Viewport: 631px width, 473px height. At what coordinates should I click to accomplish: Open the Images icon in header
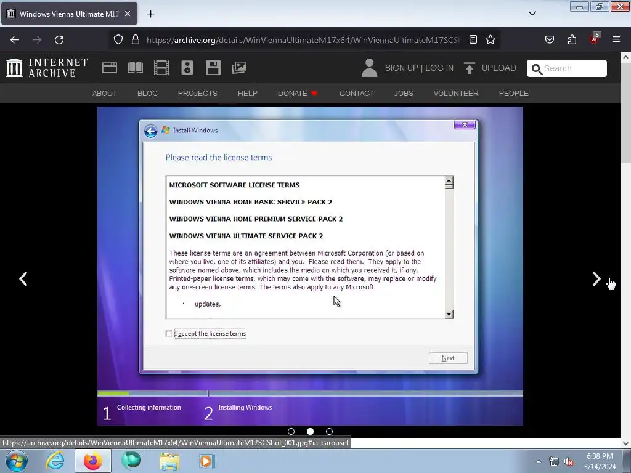click(x=239, y=68)
